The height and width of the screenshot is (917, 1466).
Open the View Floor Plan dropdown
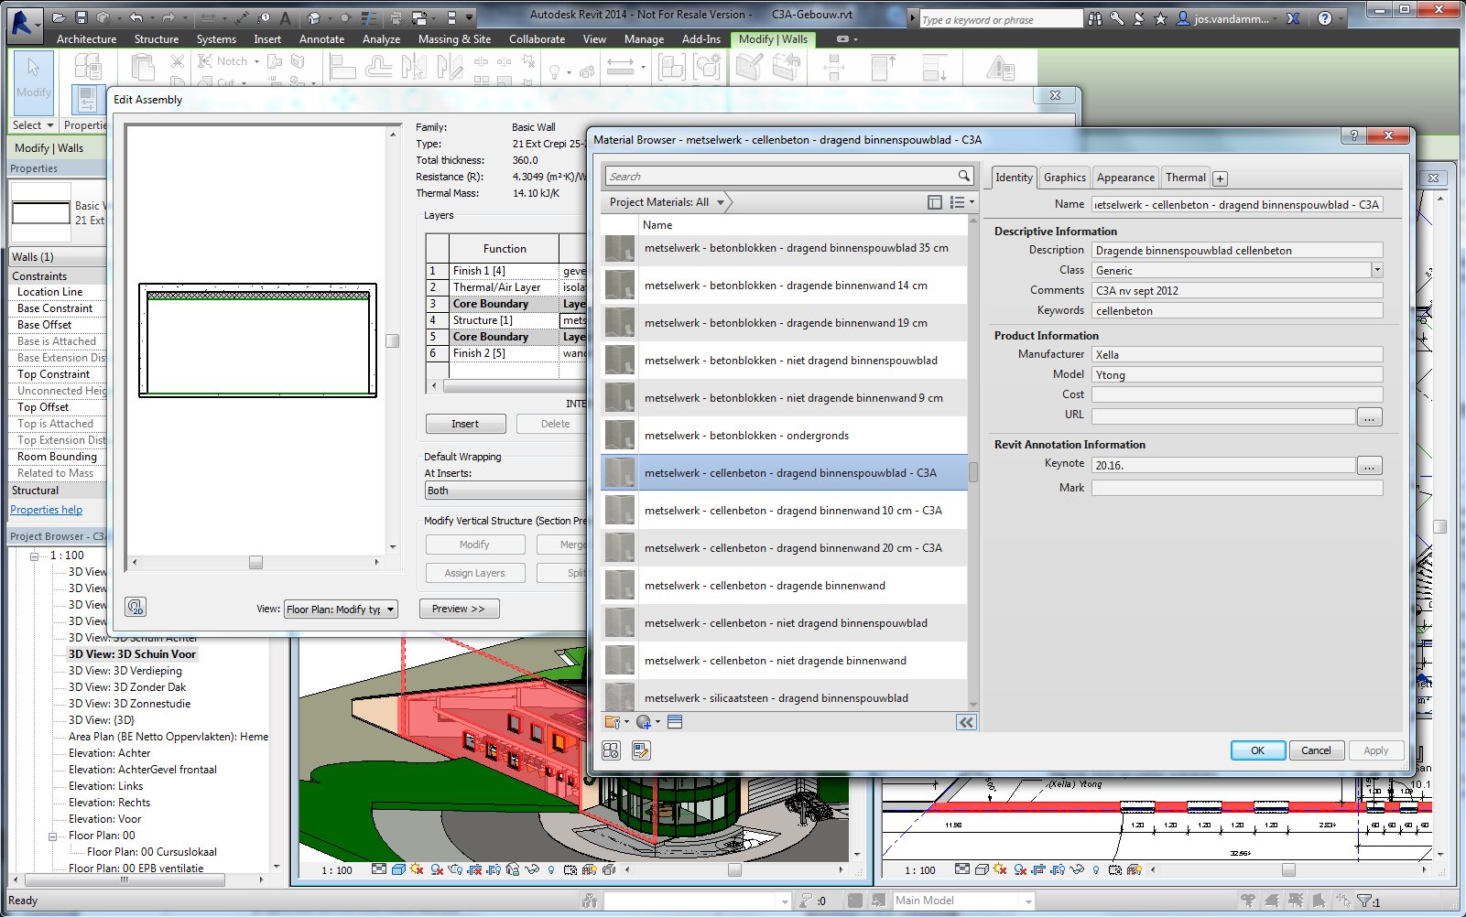click(x=341, y=610)
